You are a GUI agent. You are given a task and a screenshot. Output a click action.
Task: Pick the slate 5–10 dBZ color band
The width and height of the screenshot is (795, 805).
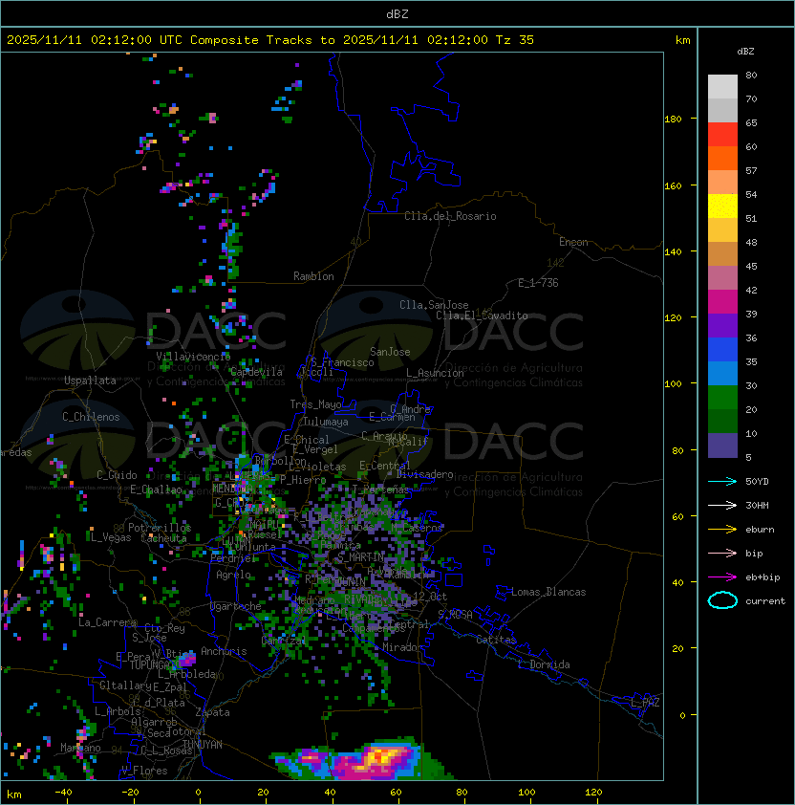click(x=722, y=446)
